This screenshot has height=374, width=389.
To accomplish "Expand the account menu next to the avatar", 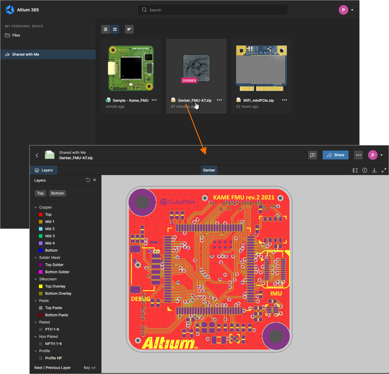I will 352,10.
